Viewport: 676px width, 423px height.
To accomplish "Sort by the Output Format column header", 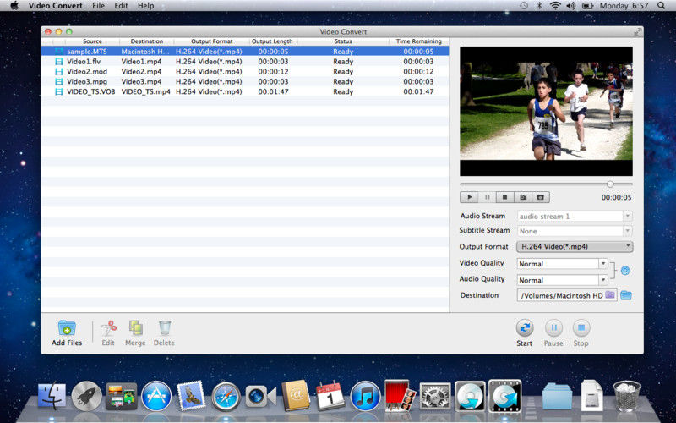I will click(212, 41).
